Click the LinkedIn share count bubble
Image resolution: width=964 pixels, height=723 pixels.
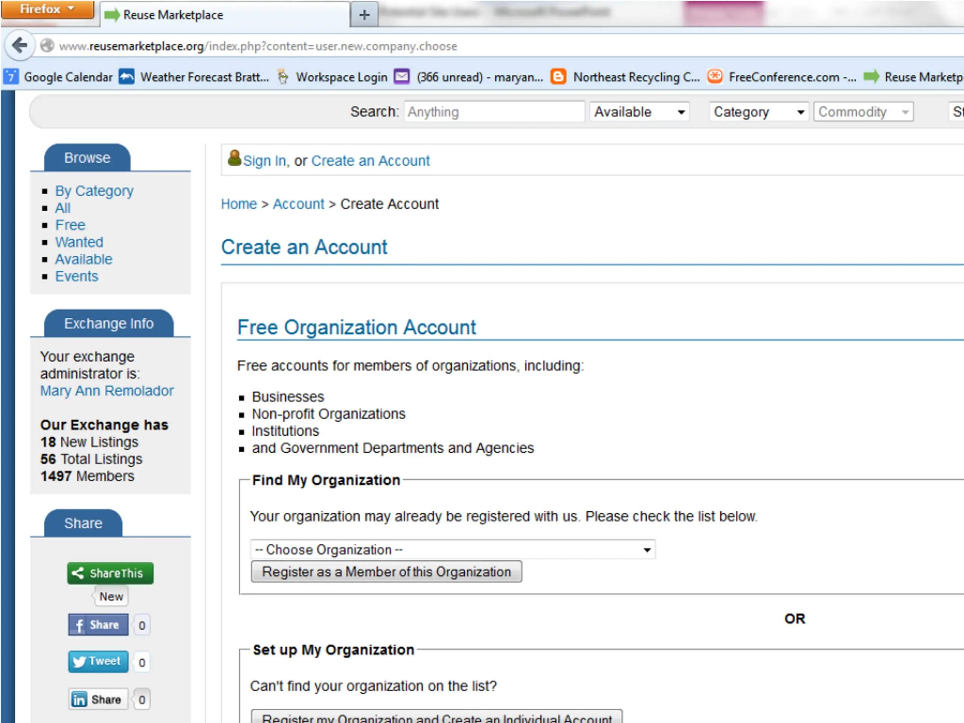click(x=142, y=700)
